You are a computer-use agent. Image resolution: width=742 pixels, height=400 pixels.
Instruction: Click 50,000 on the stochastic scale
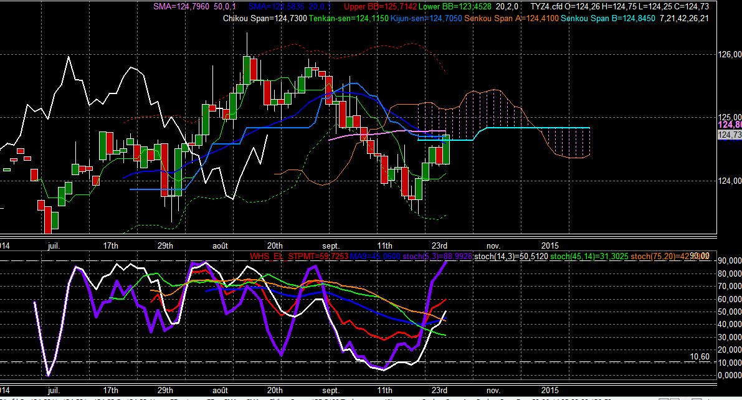[729, 312]
